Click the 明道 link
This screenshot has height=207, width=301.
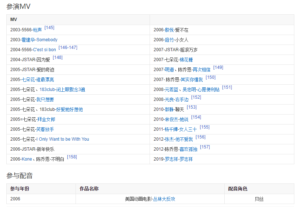[x=169, y=70]
